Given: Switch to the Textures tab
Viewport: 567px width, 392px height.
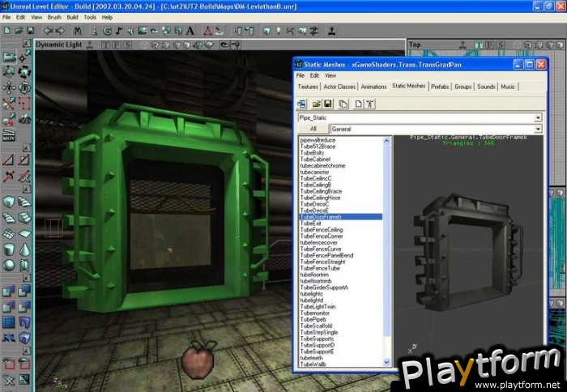Looking at the screenshot, I should tap(308, 87).
